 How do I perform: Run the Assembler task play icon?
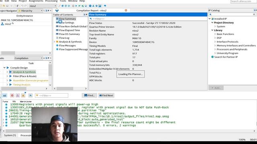coord(10,80)
